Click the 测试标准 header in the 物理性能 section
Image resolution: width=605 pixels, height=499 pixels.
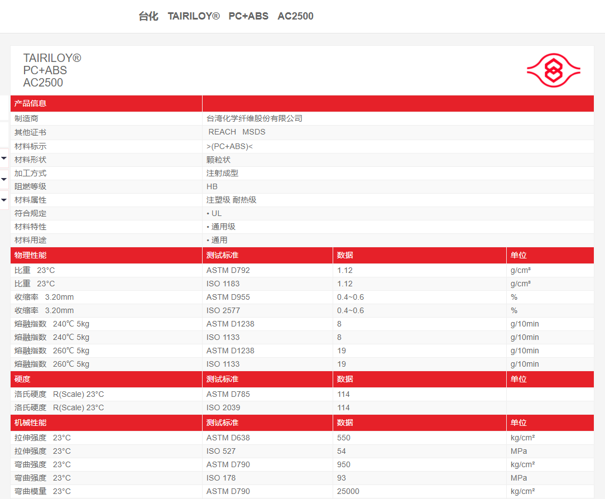222,255
